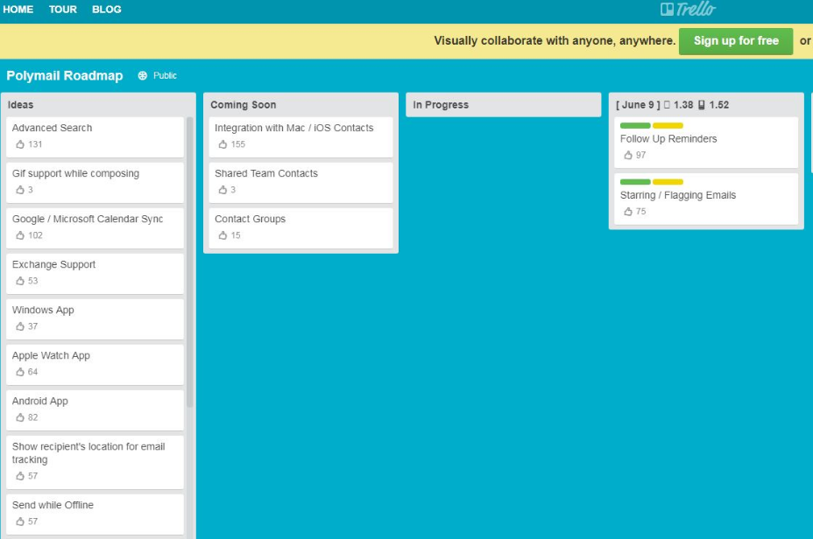Viewport: 813px width, 539px height.
Task: Click the vote icon on Send while Offline card
Action: click(x=20, y=521)
